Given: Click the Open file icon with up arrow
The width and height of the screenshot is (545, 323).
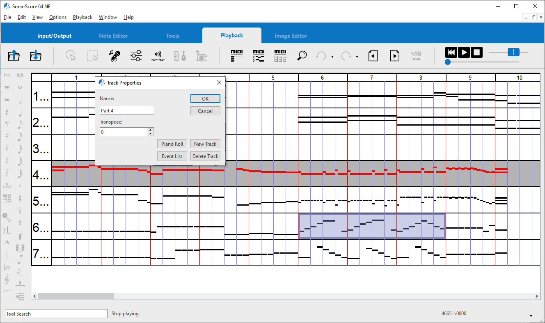Looking at the screenshot, I should pyautogui.click(x=14, y=55).
